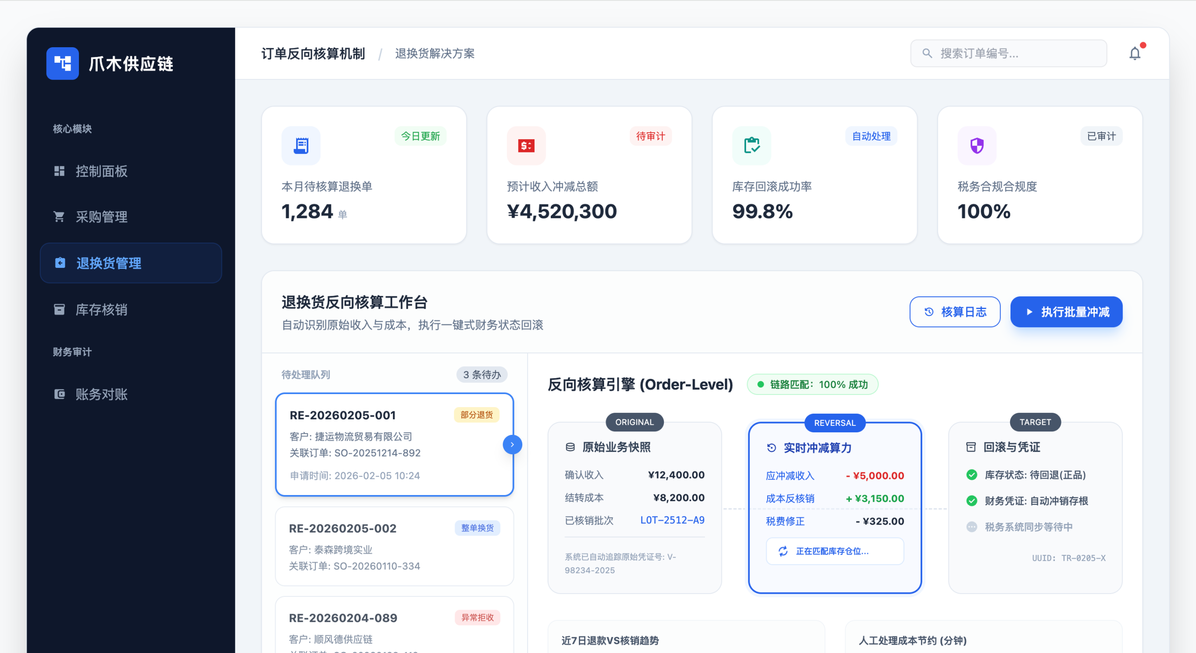Open the 3 条待办 queue badge
Image resolution: width=1196 pixels, height=653 pixels.
pos(482,374)
